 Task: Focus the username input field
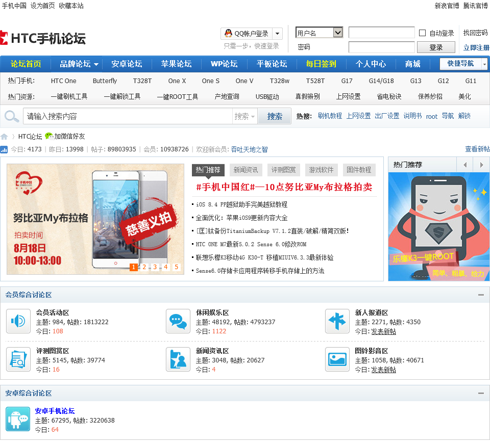(x=382, y=33)
